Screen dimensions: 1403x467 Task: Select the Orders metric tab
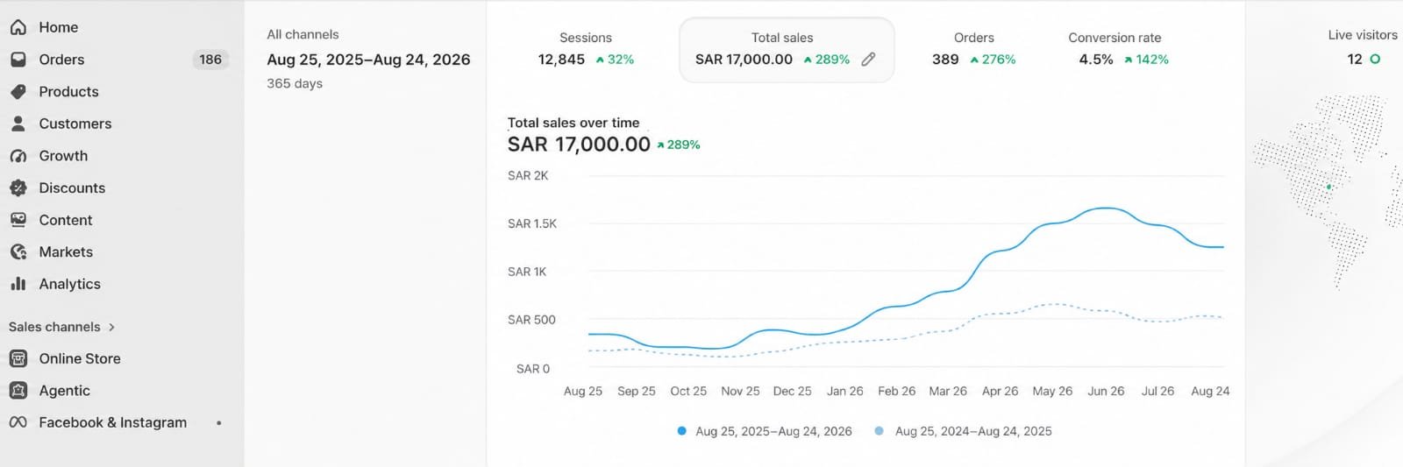click(974, 49)
